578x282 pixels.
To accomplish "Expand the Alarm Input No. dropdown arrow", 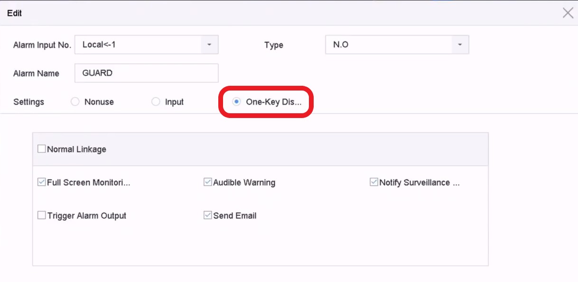I will pyautogui.click(x=209, y=45).
